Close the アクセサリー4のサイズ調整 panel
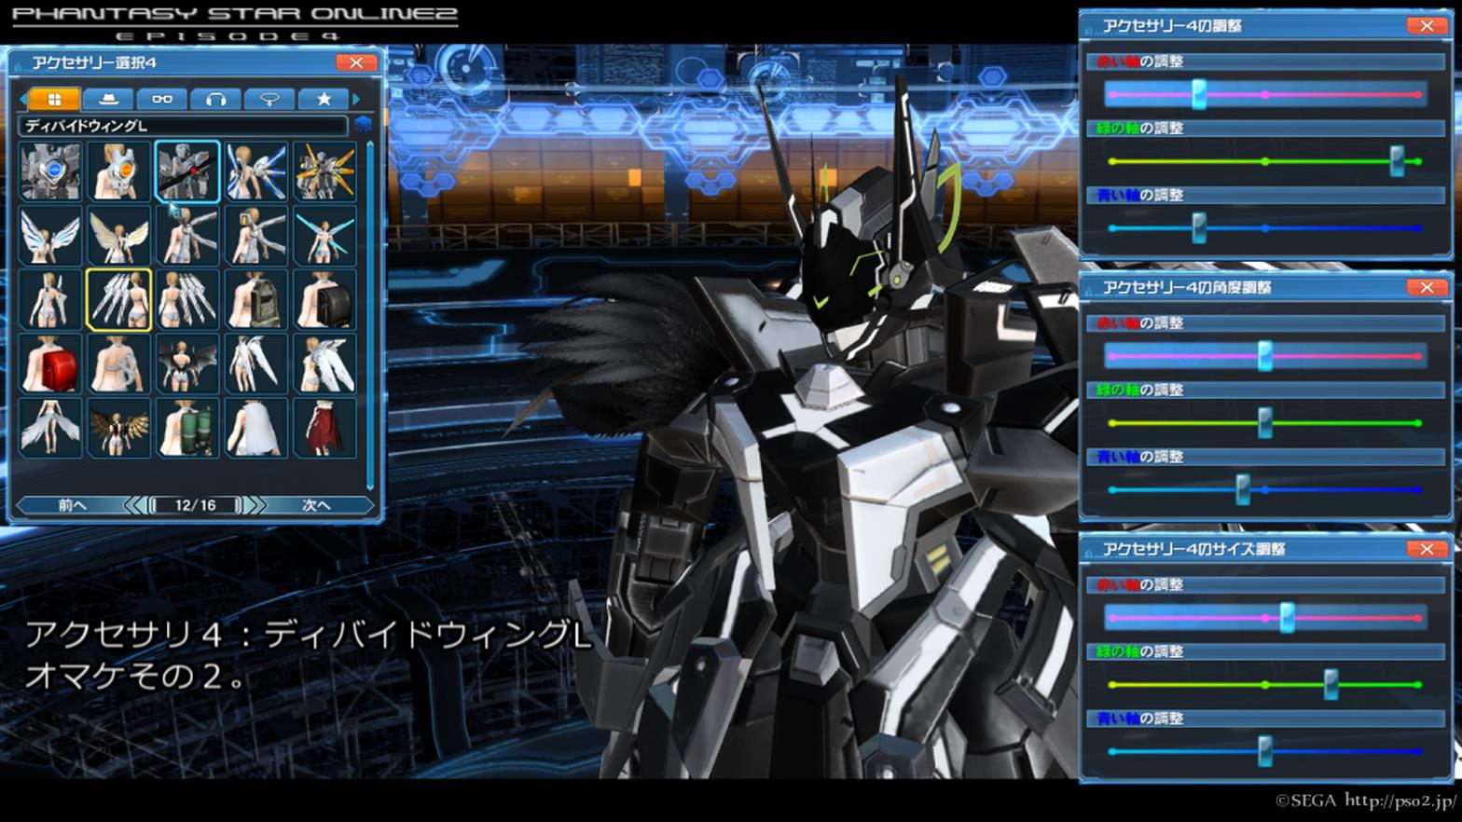Viewport: 1462px width, 822px height. (x=1427, y=549)
